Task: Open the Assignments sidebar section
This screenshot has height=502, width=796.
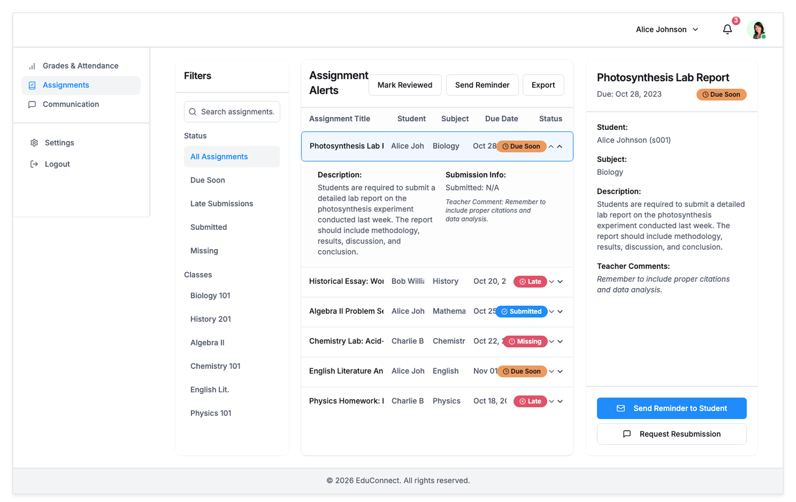Action: pyautogui.click(x=66, y=85)
